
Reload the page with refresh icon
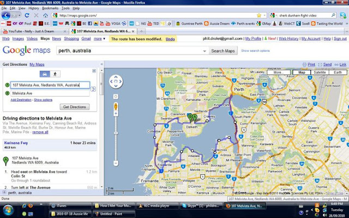click(27, 15)
